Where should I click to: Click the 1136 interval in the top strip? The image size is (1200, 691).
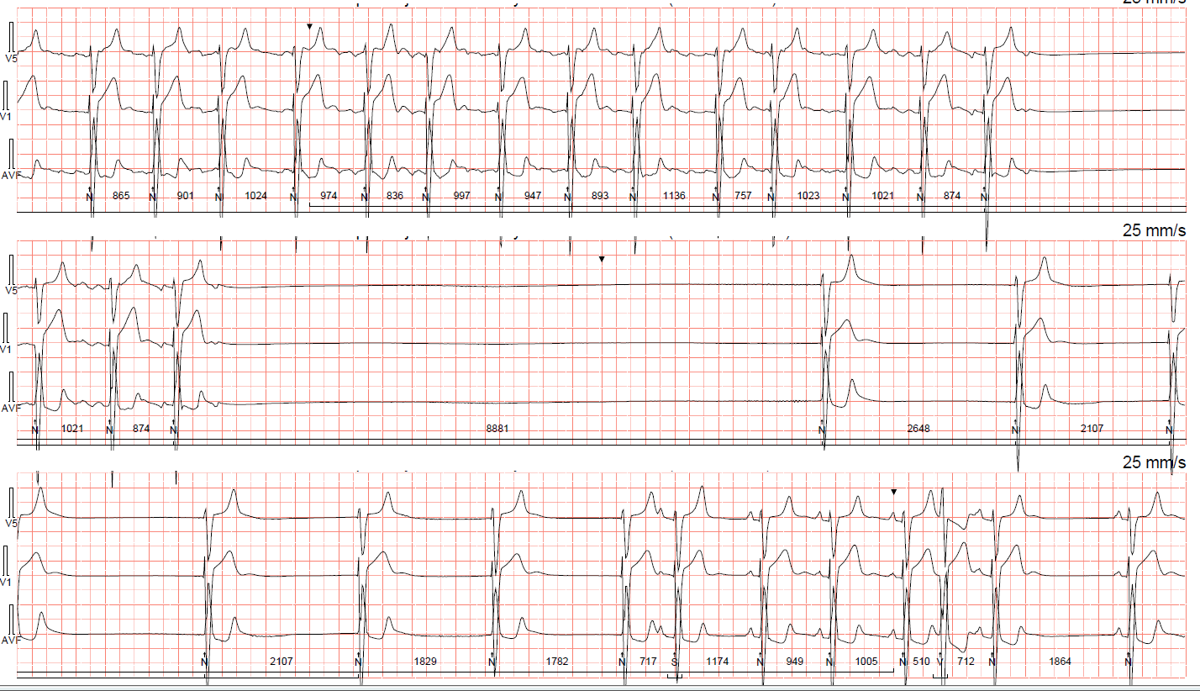[674, 196]
